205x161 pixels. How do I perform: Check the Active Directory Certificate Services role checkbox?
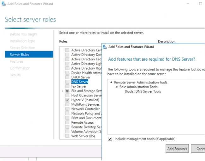(x=67, y=50)
